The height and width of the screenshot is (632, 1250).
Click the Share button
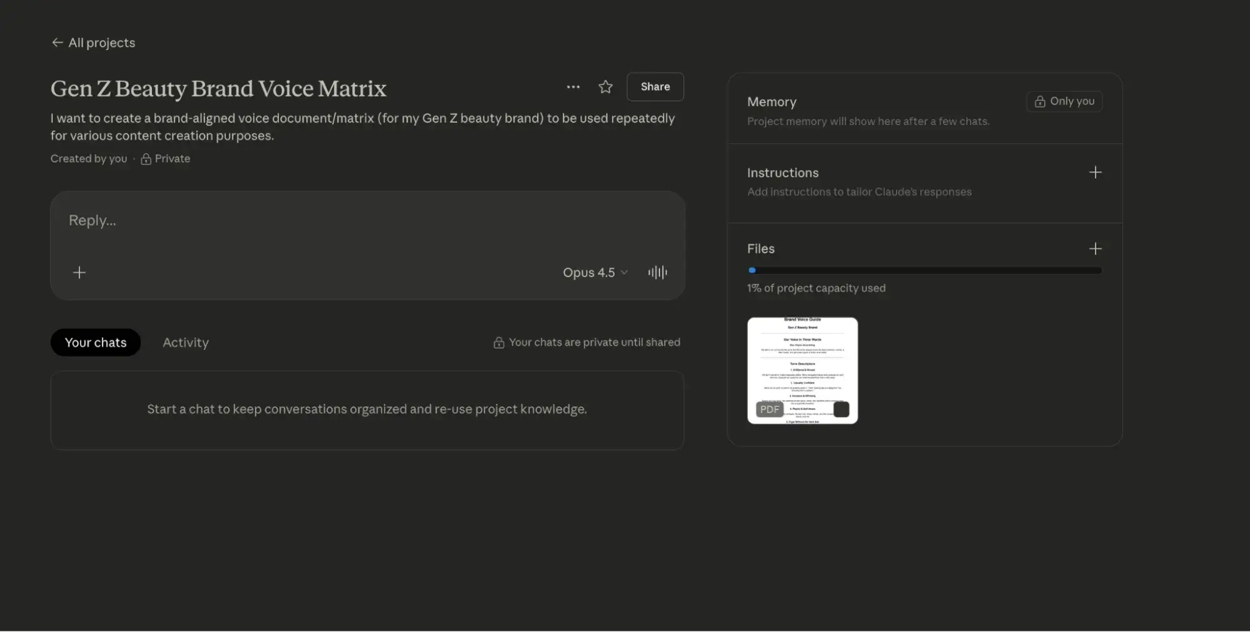655,86
